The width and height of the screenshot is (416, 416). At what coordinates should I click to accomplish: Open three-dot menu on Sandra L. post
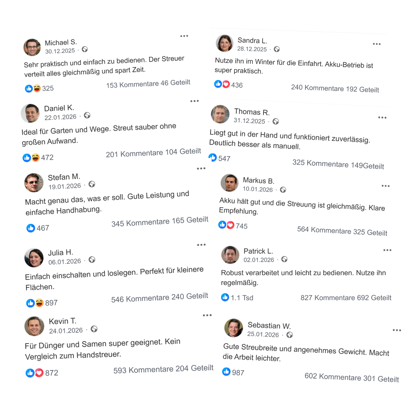point(377,44)
